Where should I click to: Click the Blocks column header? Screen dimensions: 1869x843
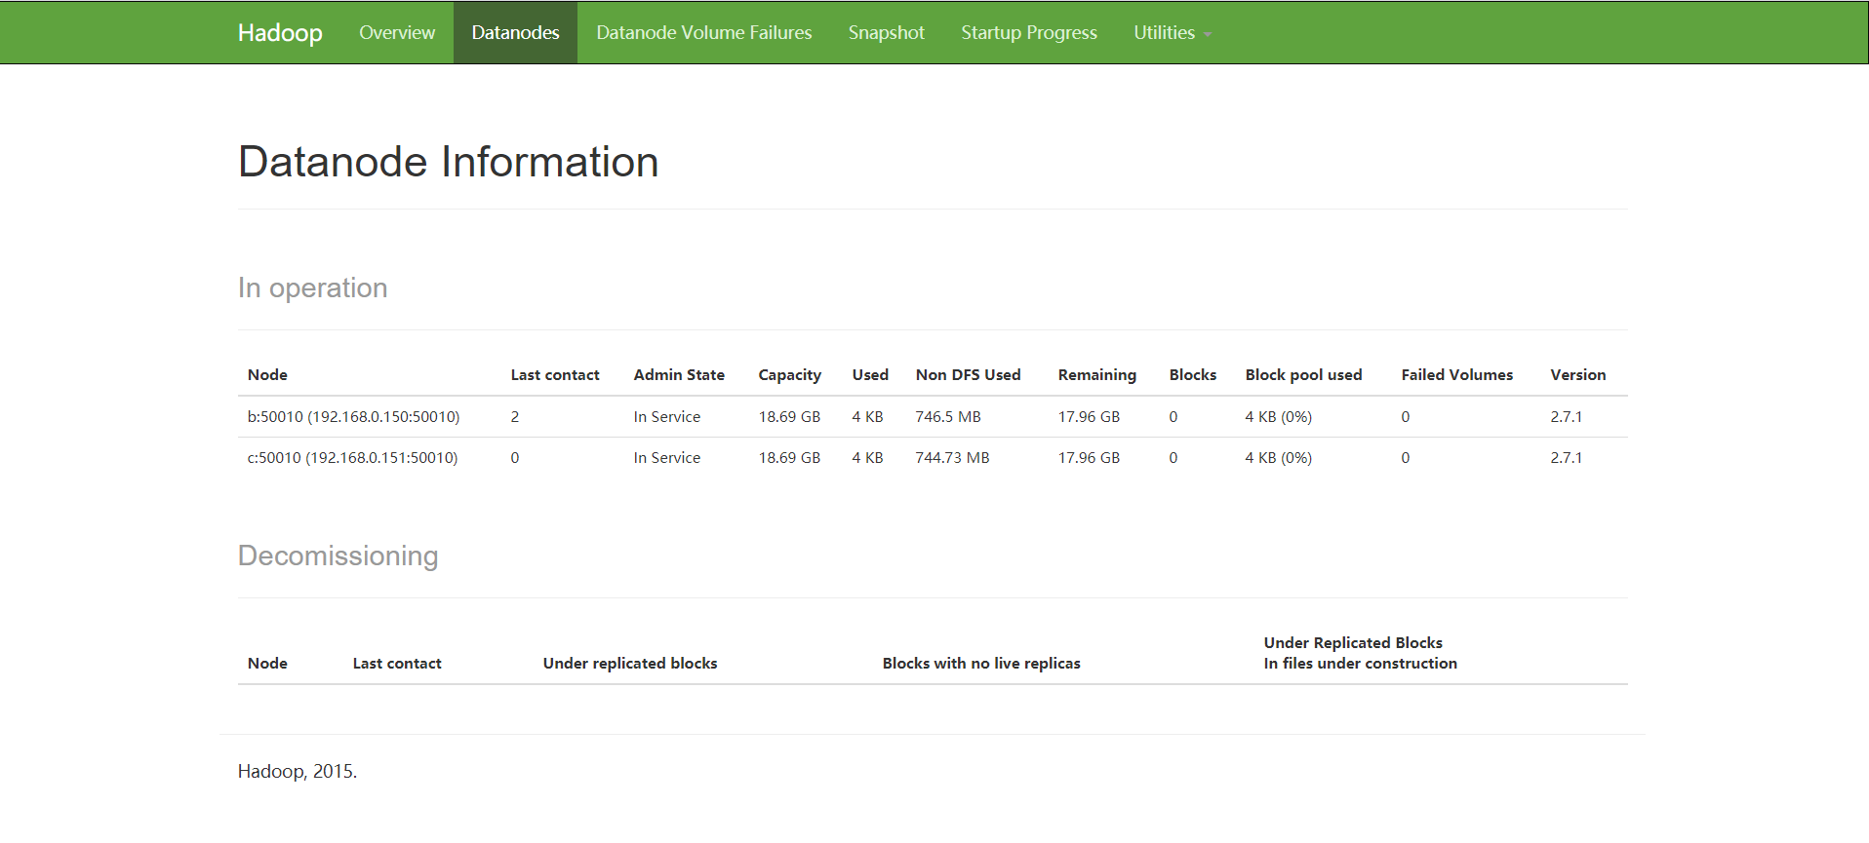[x=1193, y=374]
